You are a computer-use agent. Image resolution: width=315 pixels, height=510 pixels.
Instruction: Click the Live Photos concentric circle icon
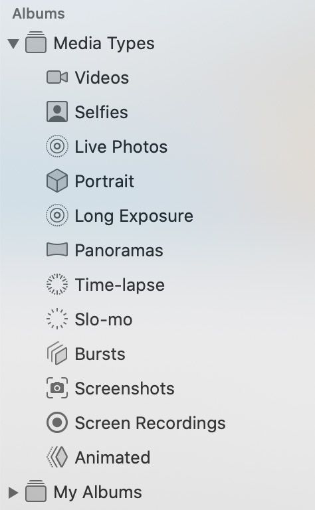[57, 146]
